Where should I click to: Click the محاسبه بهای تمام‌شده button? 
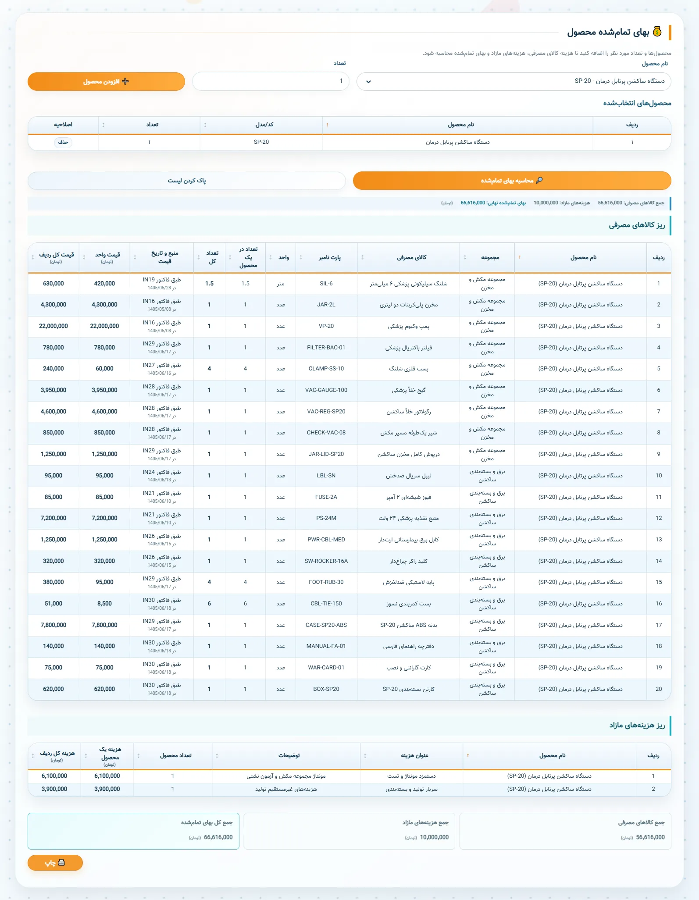(x=512, y=181)
